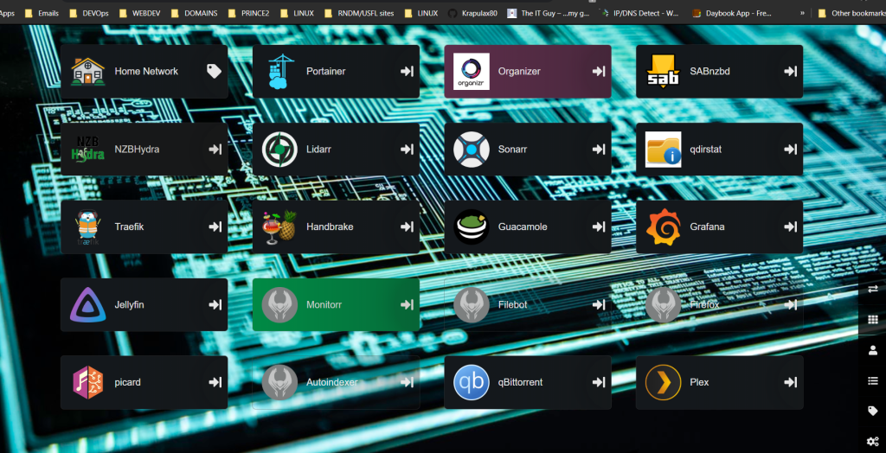Viewport: 886px width, 453px height.
Task: Click the SABnzbd yellow download icon
Action: pos(663,72)
